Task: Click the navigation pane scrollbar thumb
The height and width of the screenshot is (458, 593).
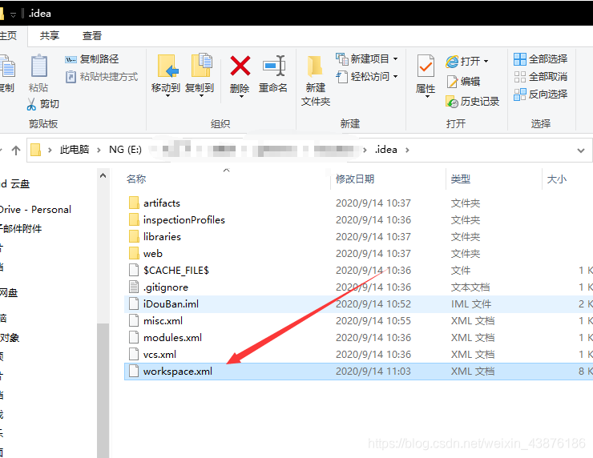Action: [103, 389]
